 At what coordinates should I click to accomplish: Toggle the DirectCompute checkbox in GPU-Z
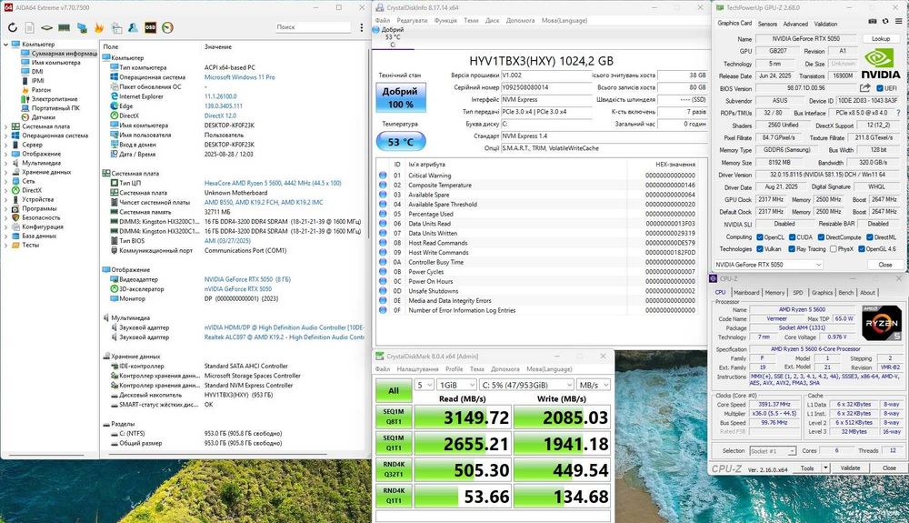click(821, 237)
